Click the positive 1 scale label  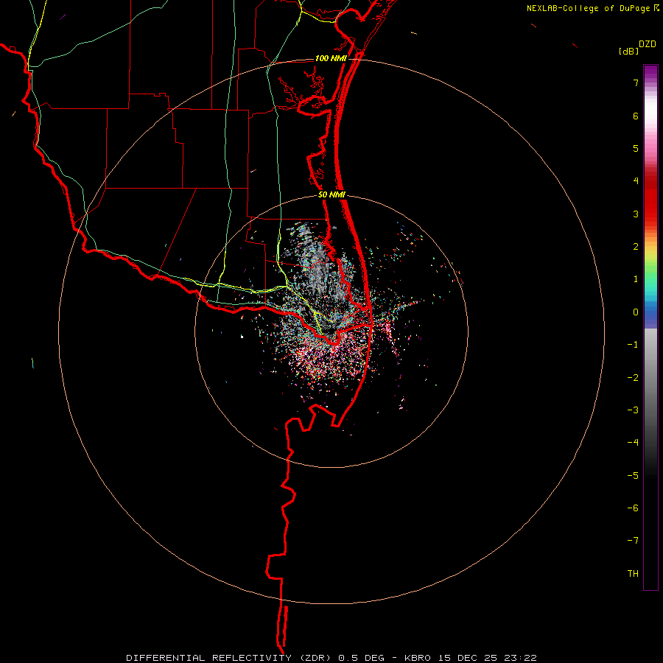[636, 279]
